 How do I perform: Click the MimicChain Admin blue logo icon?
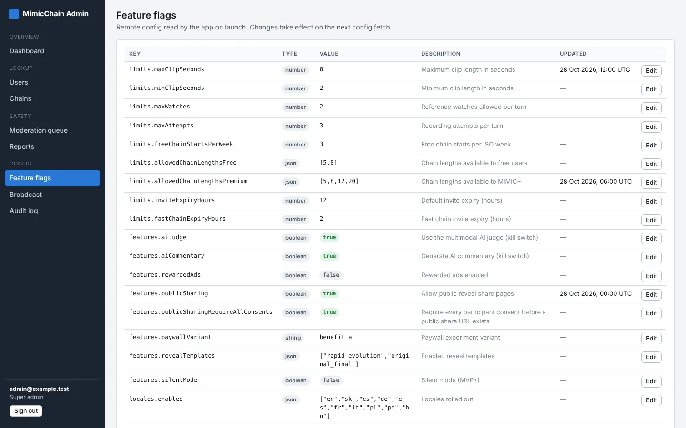pyautogui.click(x=14, y=14)
